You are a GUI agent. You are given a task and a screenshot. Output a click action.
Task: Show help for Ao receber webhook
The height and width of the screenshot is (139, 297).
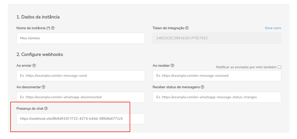click(x=172, y=65)
